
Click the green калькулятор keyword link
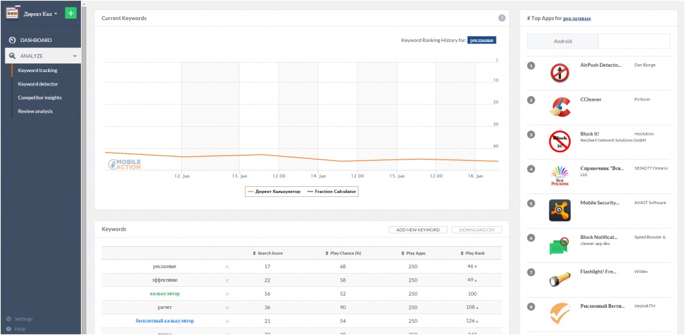point(165,294)
